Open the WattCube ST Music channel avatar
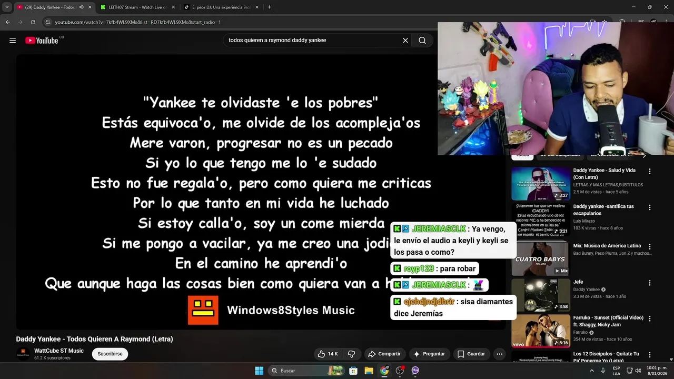Screen dimensions: 674x379 [x=23, y=354]
